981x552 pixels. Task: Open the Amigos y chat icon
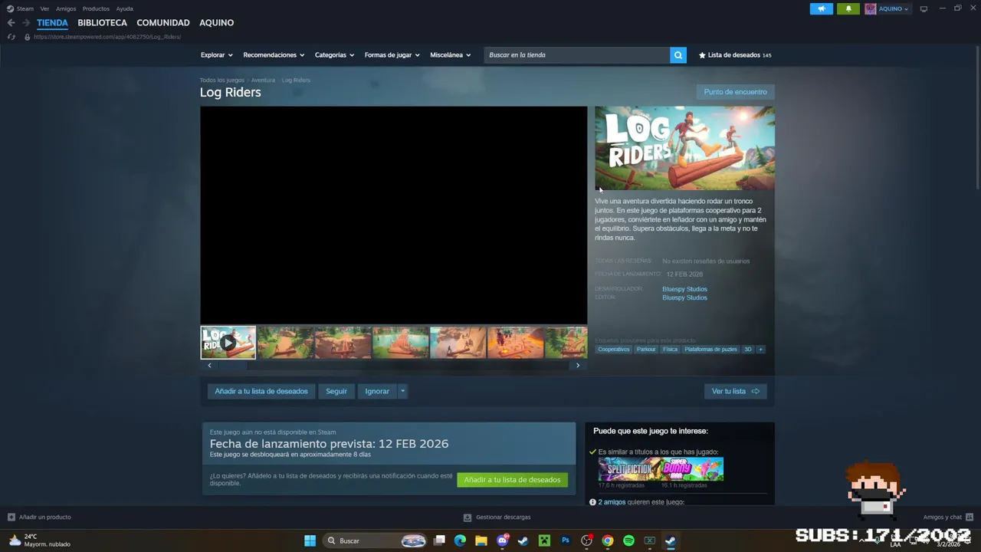tap(970, 517)
